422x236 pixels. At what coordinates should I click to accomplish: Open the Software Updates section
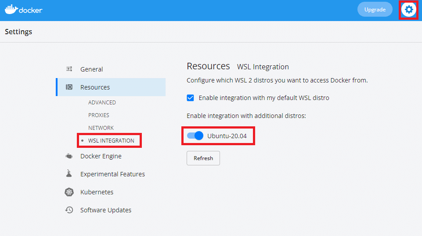pos(105,210)
